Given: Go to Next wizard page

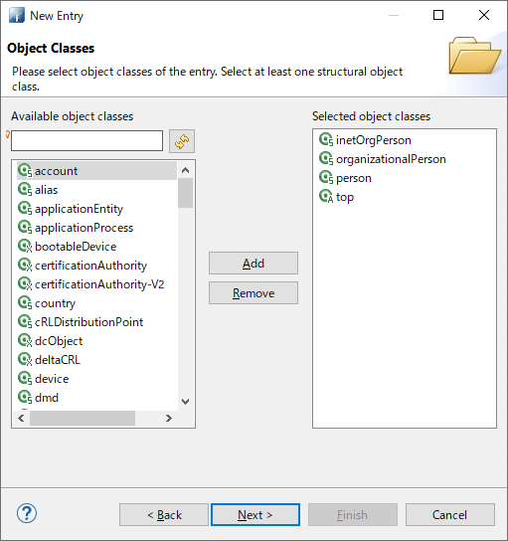Looking at the screenshot, I should 255,515.
